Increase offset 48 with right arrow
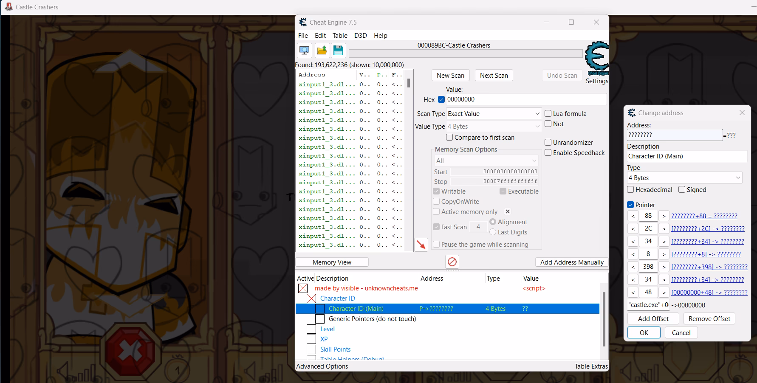 point(664,292)
